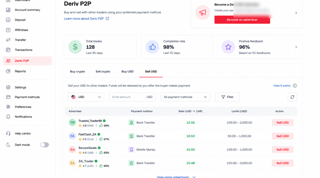Open the All payment methods dropdown
The width and height of the screenshot is (320, 178).
click(185, 97)
